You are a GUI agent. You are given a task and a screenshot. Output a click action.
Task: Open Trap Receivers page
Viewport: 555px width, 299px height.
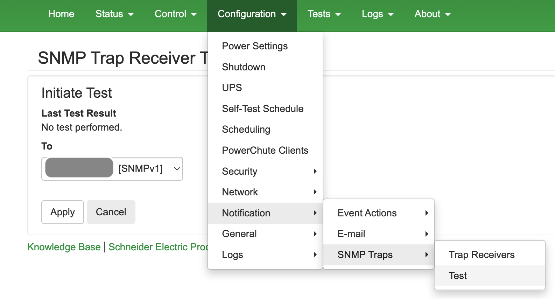point(482,255)
